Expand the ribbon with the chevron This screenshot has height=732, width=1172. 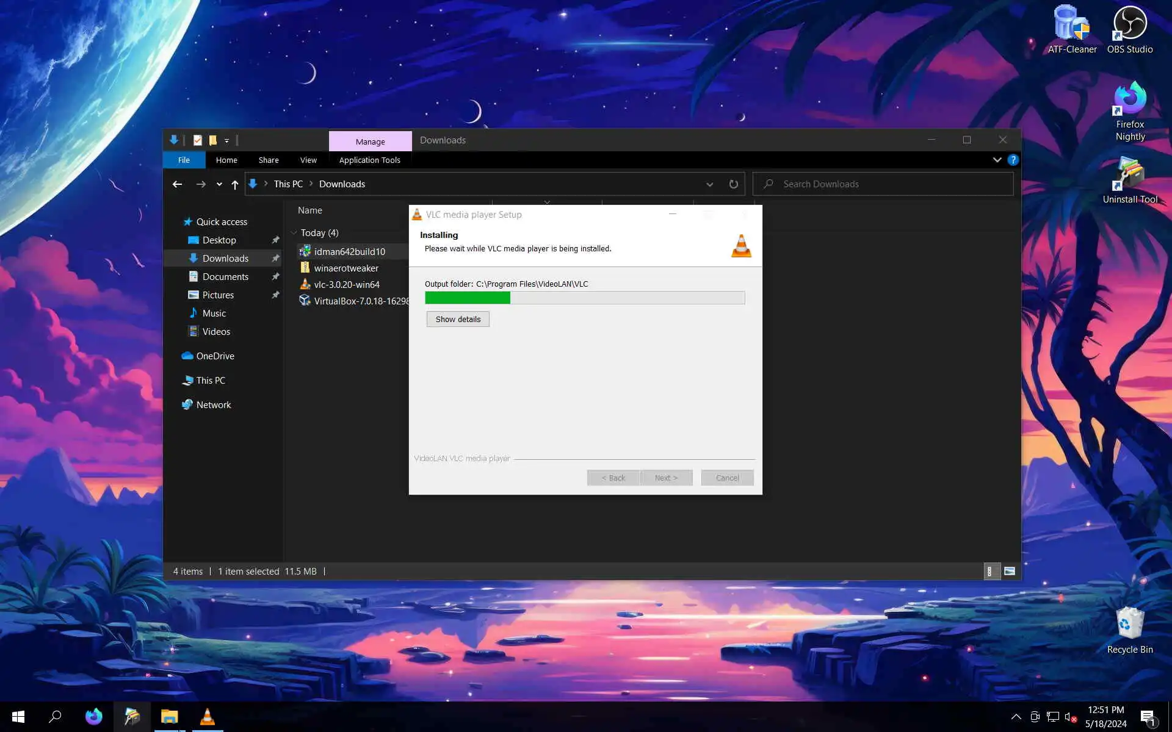click(997, 160)
